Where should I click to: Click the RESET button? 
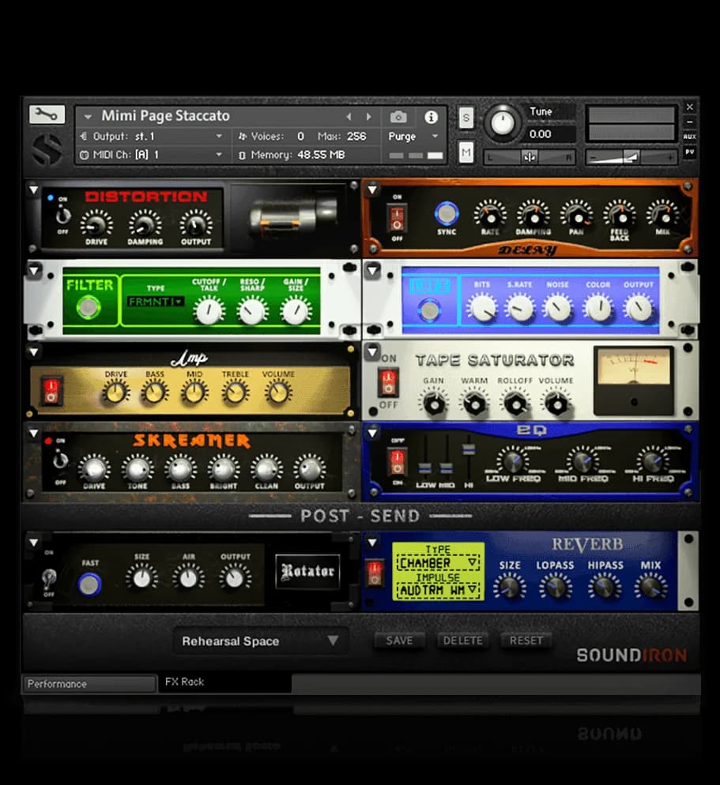pyautogui.click(x=526, y=640)
